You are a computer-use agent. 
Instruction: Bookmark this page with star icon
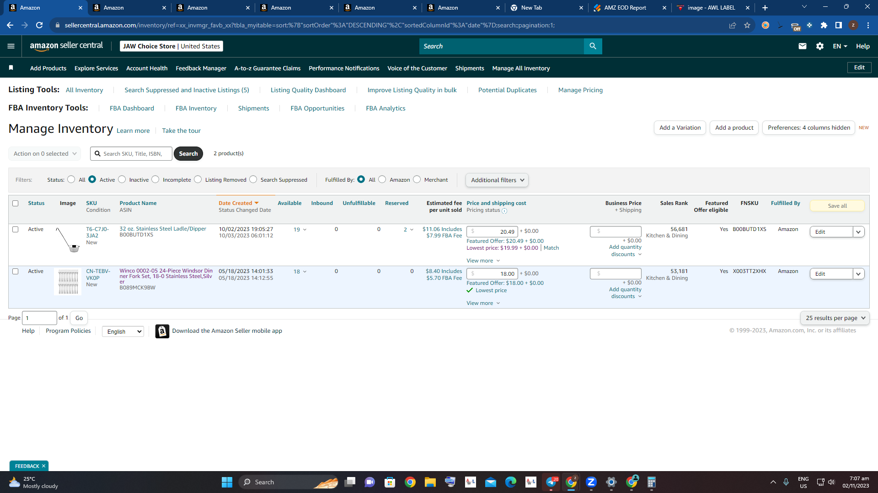click(x=747, y=25)
